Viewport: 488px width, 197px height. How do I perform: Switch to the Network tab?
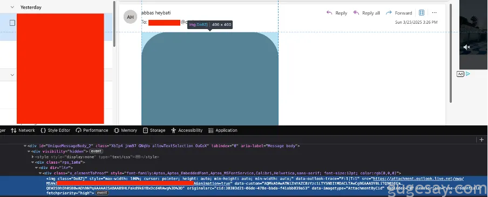(23, 130)
